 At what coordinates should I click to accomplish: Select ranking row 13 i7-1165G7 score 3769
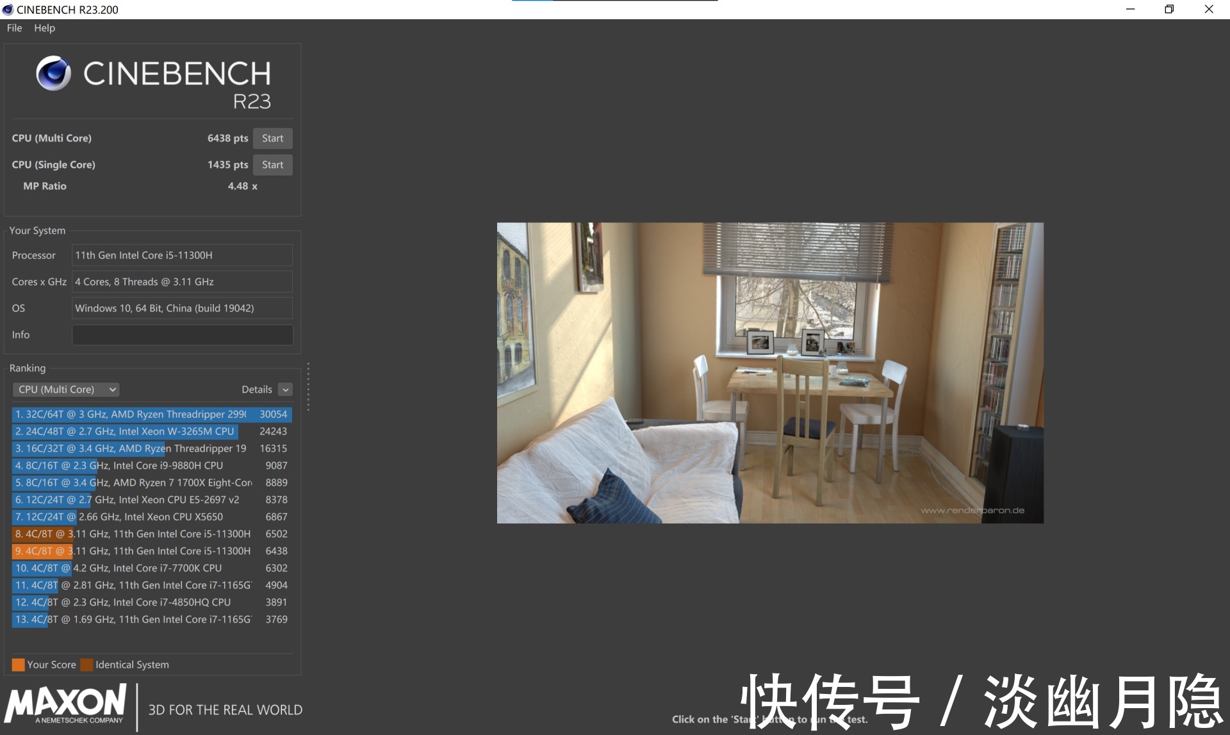(x=152, y=620)
